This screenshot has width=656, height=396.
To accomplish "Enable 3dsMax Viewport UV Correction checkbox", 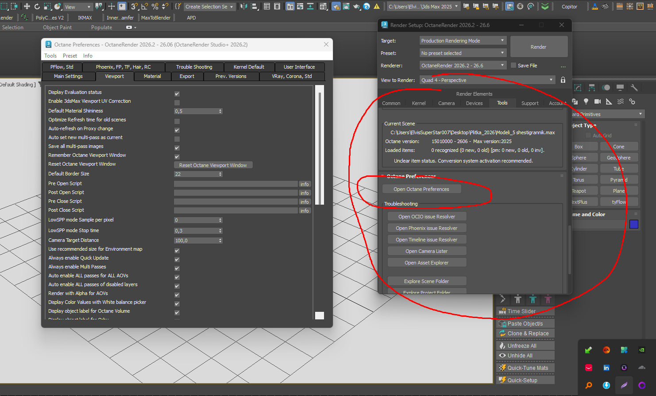I will point(177,103).
